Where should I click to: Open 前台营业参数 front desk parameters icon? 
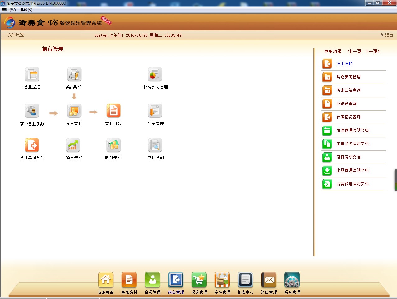[32, 111]
